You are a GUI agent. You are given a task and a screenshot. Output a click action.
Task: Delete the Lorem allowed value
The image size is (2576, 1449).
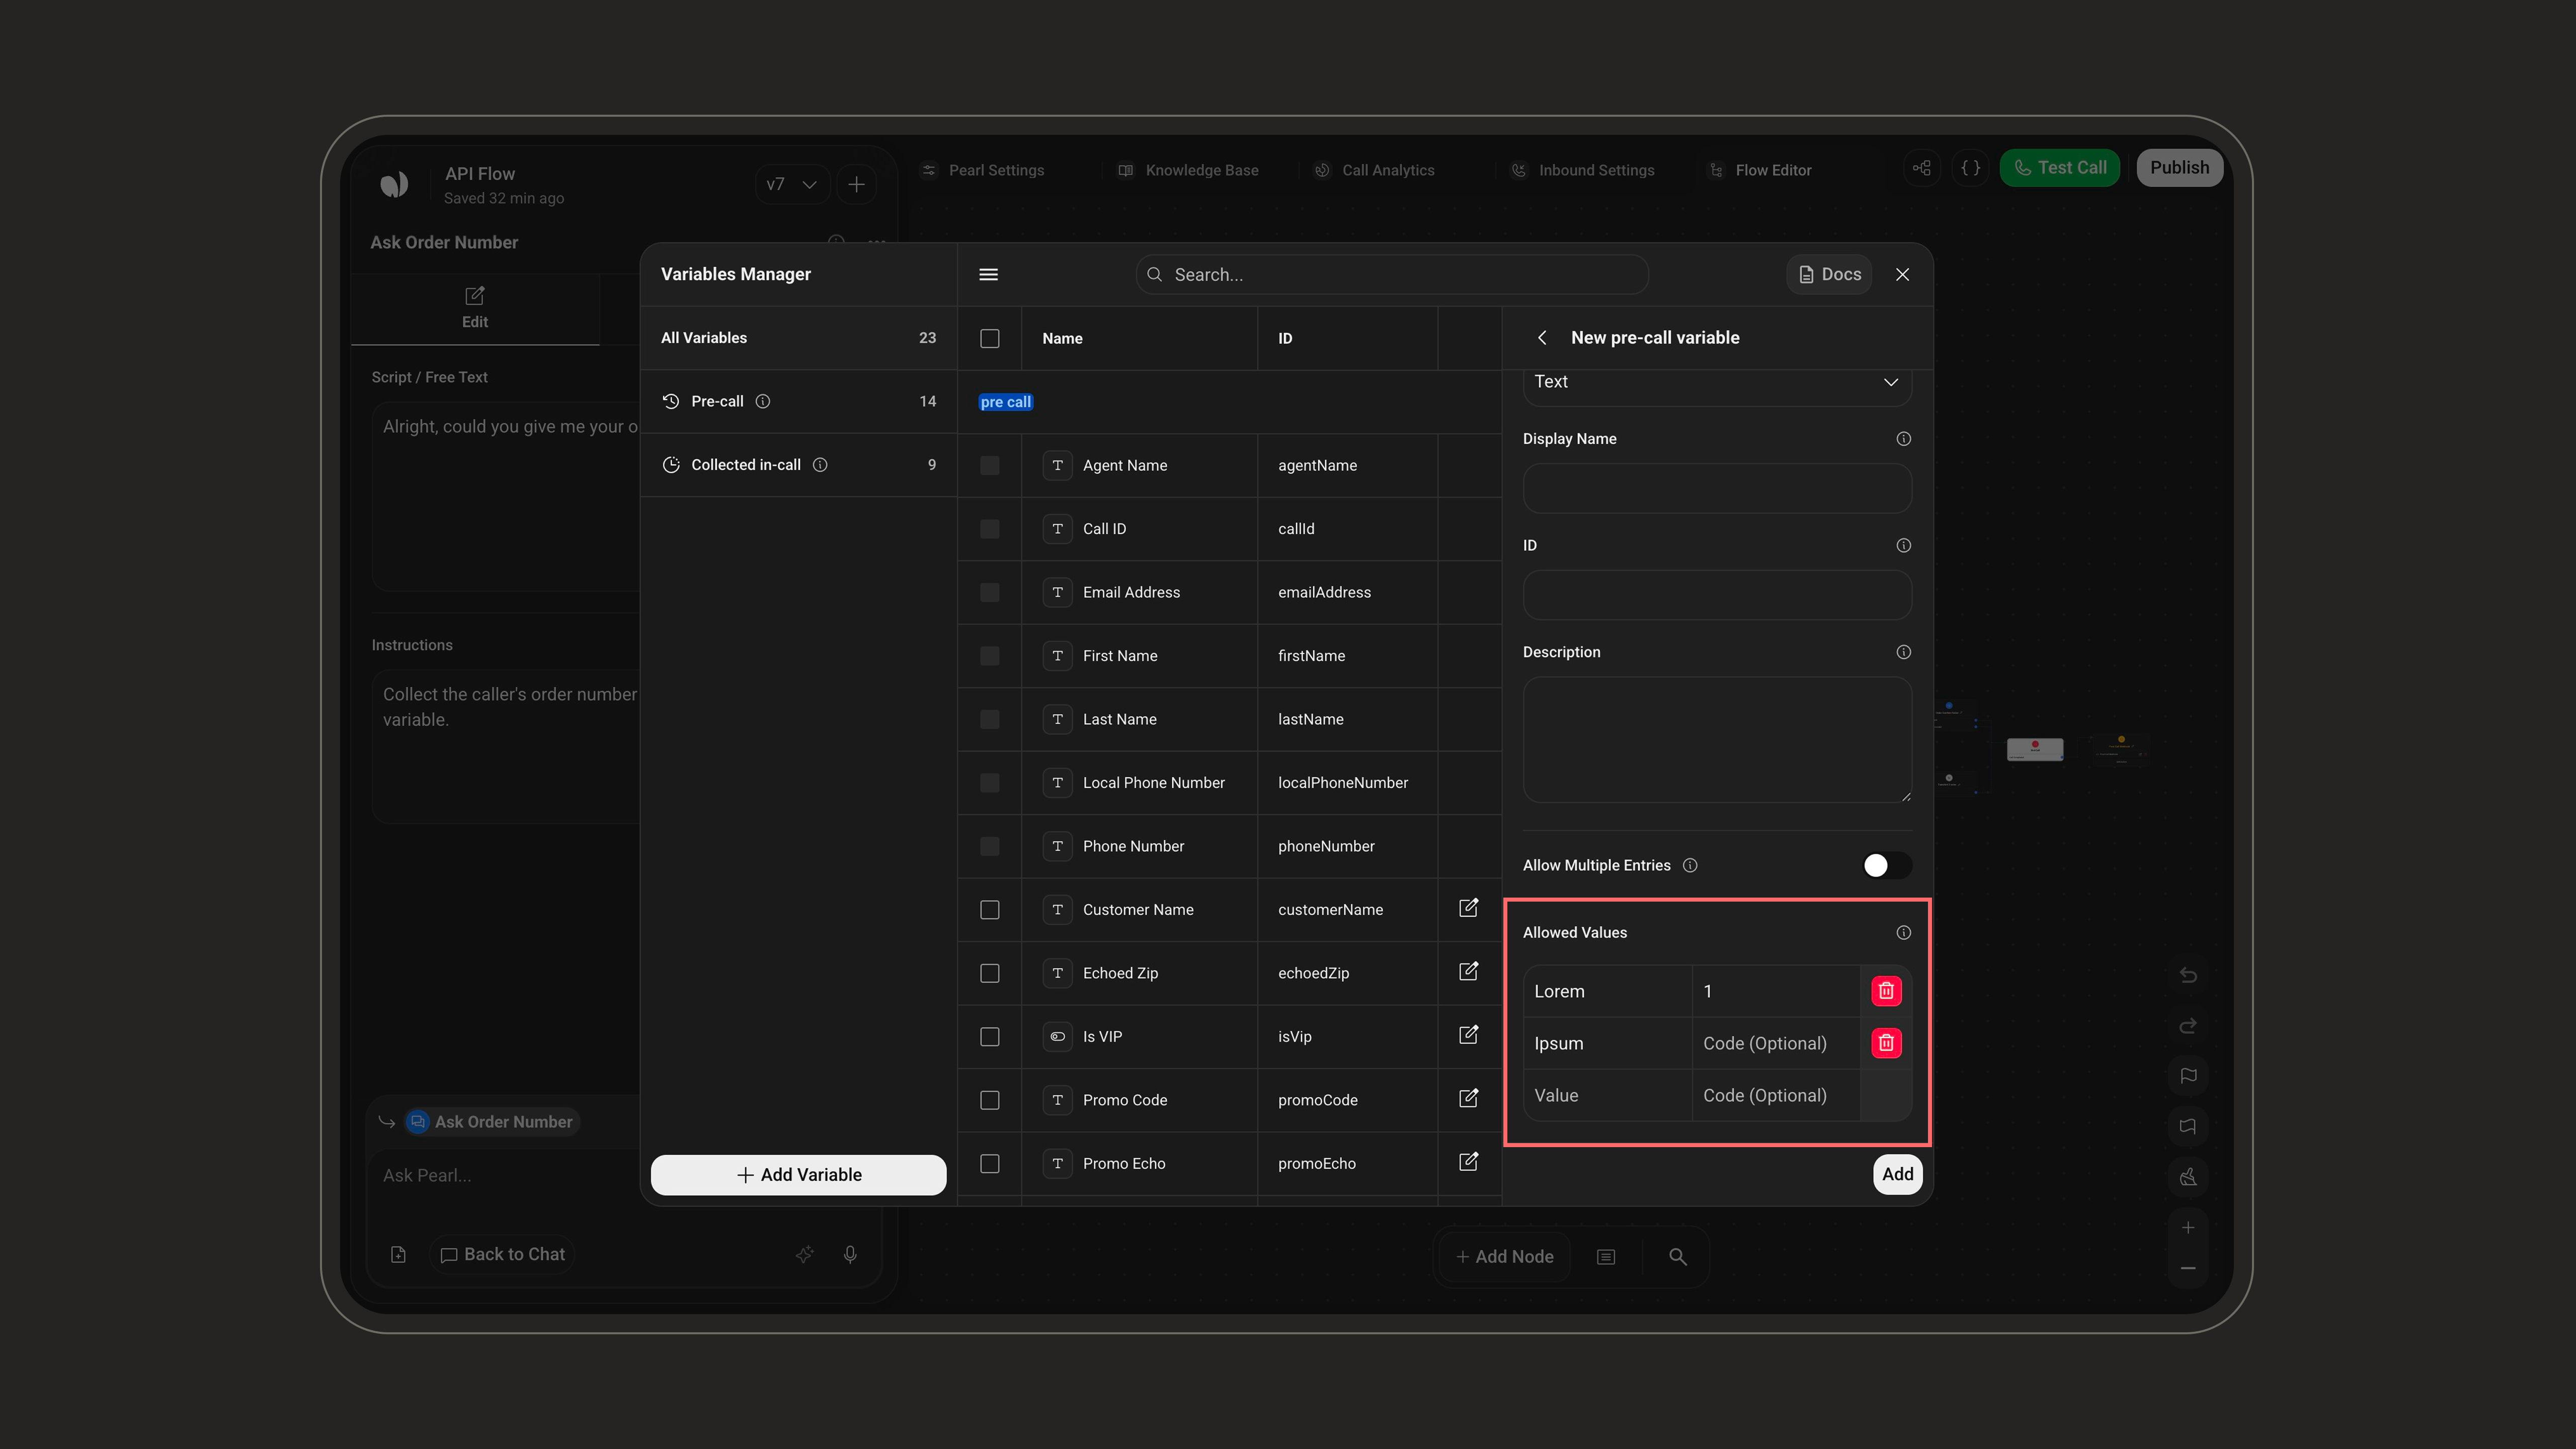coord(1886,991)
